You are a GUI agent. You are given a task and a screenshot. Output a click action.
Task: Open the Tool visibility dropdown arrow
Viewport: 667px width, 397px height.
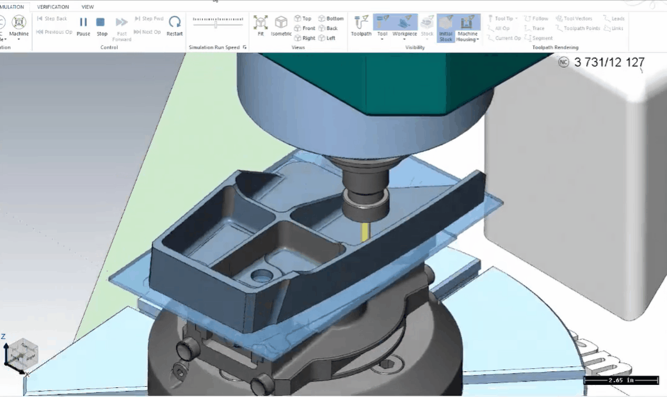[382, 40]
